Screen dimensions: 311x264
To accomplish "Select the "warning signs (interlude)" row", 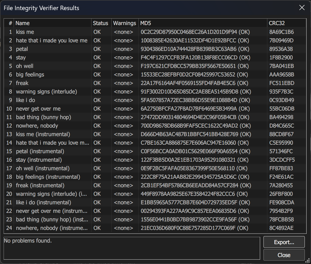I will coord(155,91).
